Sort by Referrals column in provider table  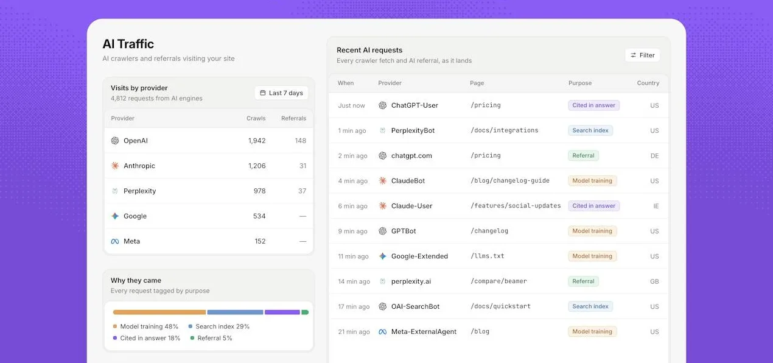(x=293, y=118)
